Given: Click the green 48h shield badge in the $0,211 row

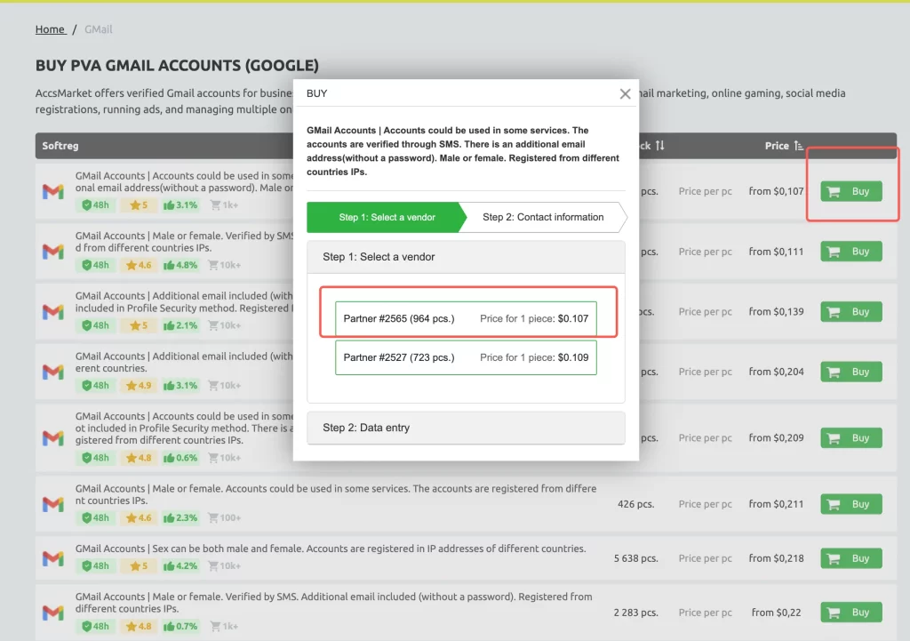Looking at the screenshot, I should pyautogui.click(x=96, y=517).
